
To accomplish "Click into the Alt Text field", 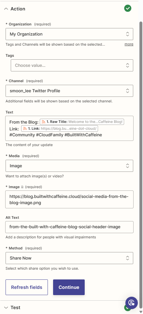I will [69, 227].
